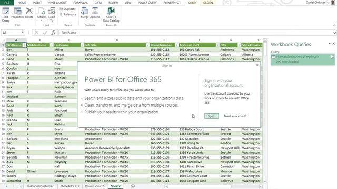The height and width of the screenshot is (189, 337).
Task: Duplicate the current query
Action: [x=67, y=9]
